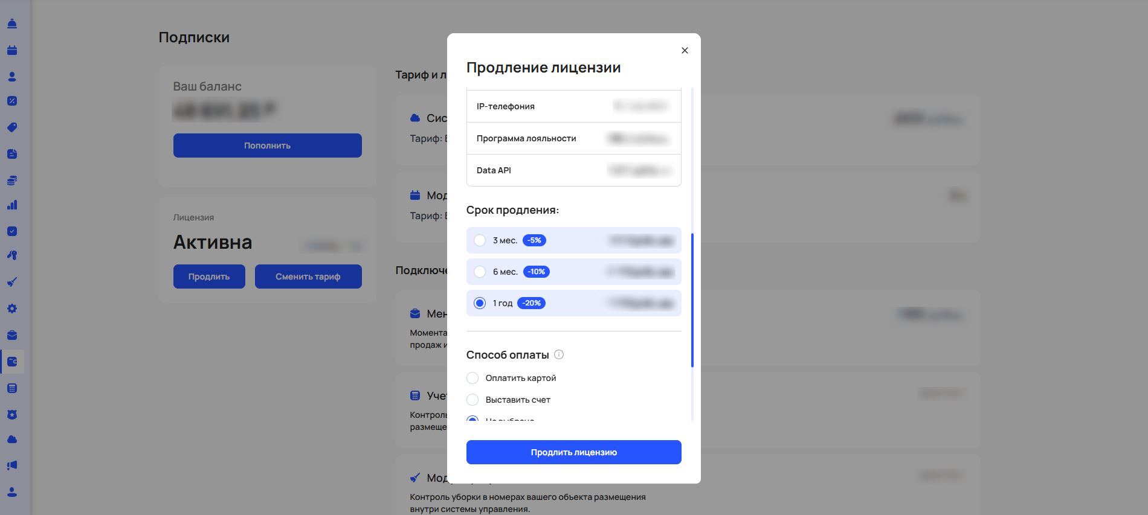Click the Продлить лицензию button
The width and height of the screenshot is (1148, 515).
573,452
